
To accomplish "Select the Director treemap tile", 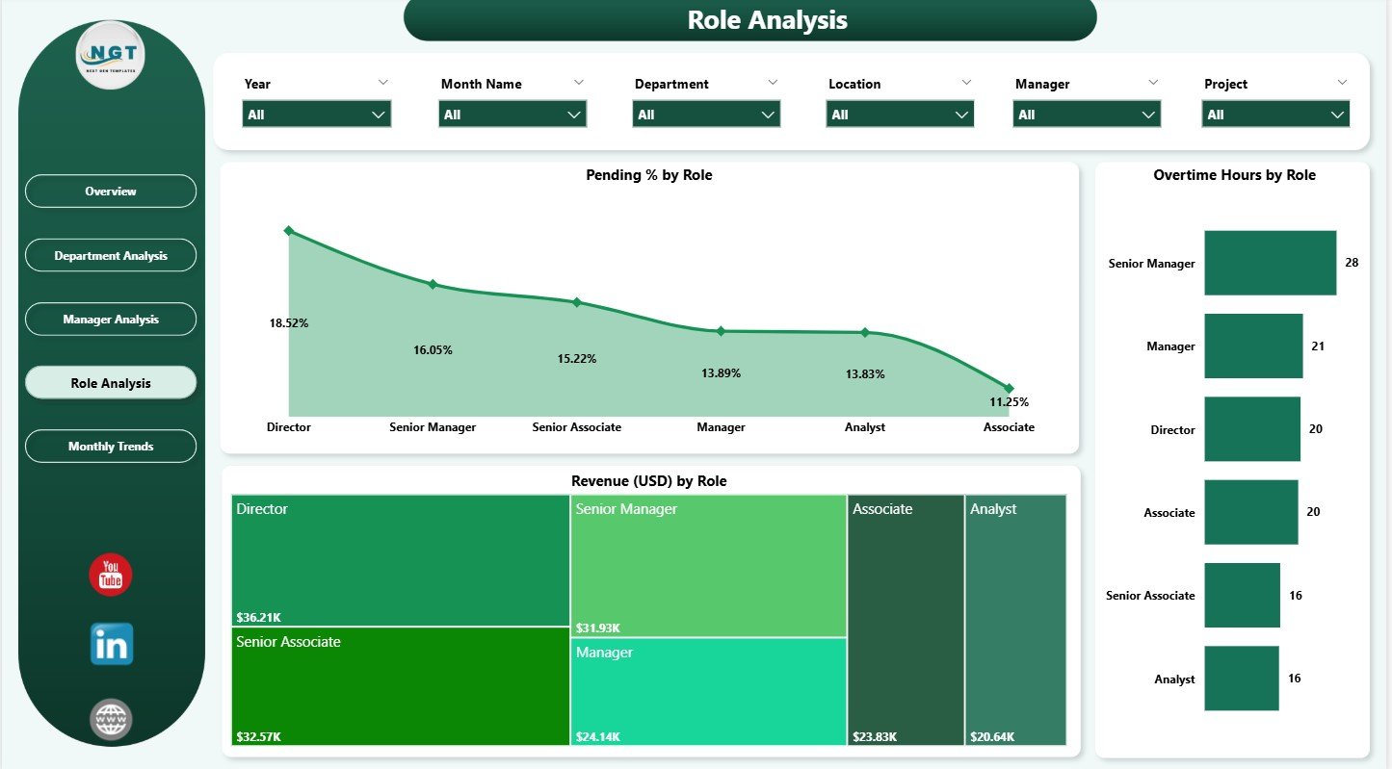I will pos(401,560).
